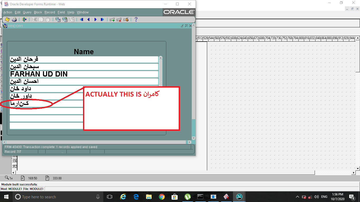This screenshot has width=360, height=202.
Task: Click the Lock Record padlock icon
Action: click(x=126, y=19)
